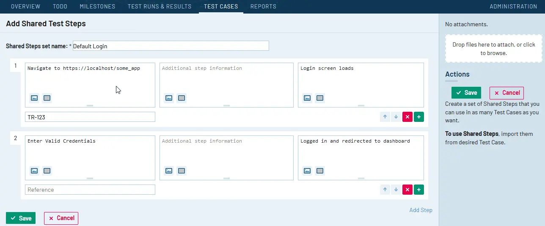The width and height of the screenshot is (545, 226).
Task: Insert table in step 1 description box
Action: pyautogui.click(x=47, y=98)
